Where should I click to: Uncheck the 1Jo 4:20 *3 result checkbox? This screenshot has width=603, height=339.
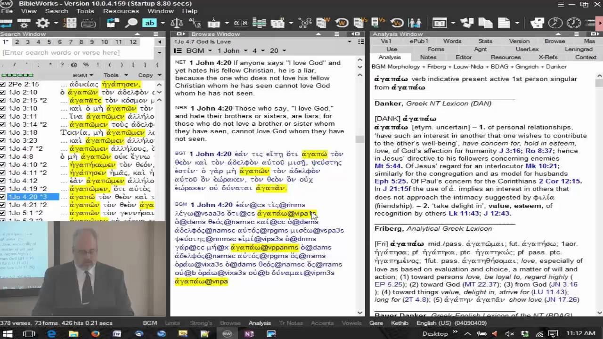[x=3, y=197]
